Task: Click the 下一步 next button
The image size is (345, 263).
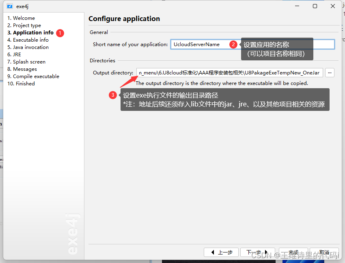Action: click(257, 252)
